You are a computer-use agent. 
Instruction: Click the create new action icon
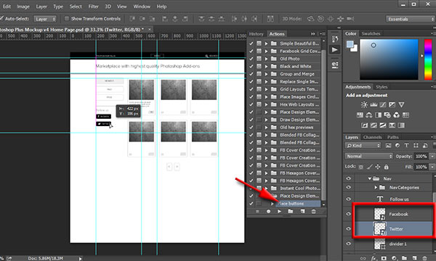pyautogui.click(x=302, y=212)
